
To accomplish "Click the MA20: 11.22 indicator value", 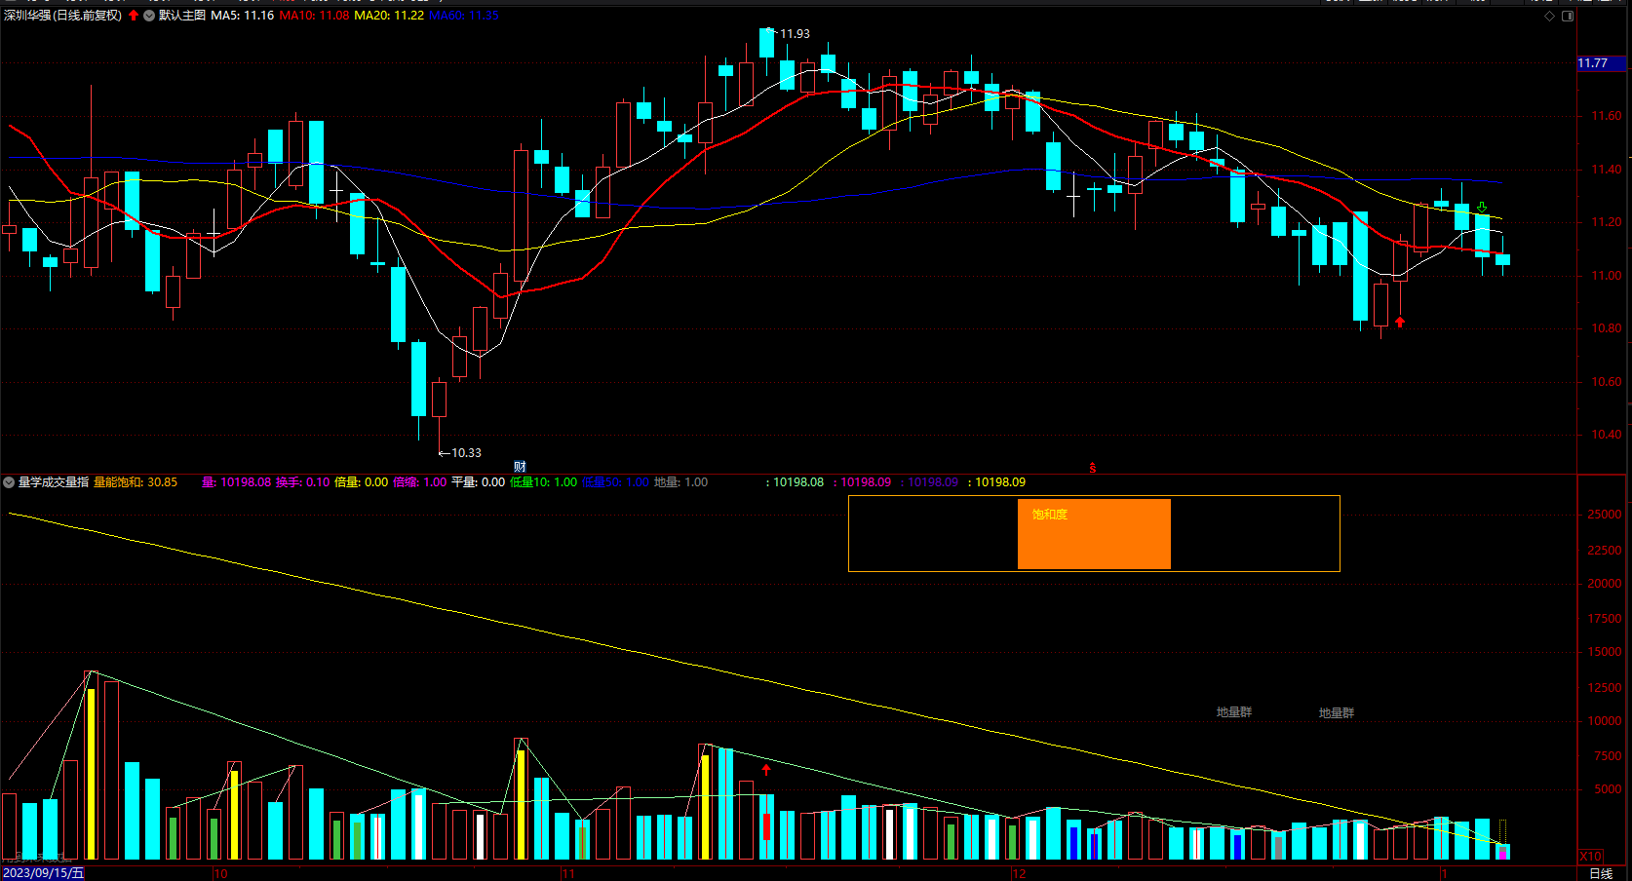I will 389,16.
